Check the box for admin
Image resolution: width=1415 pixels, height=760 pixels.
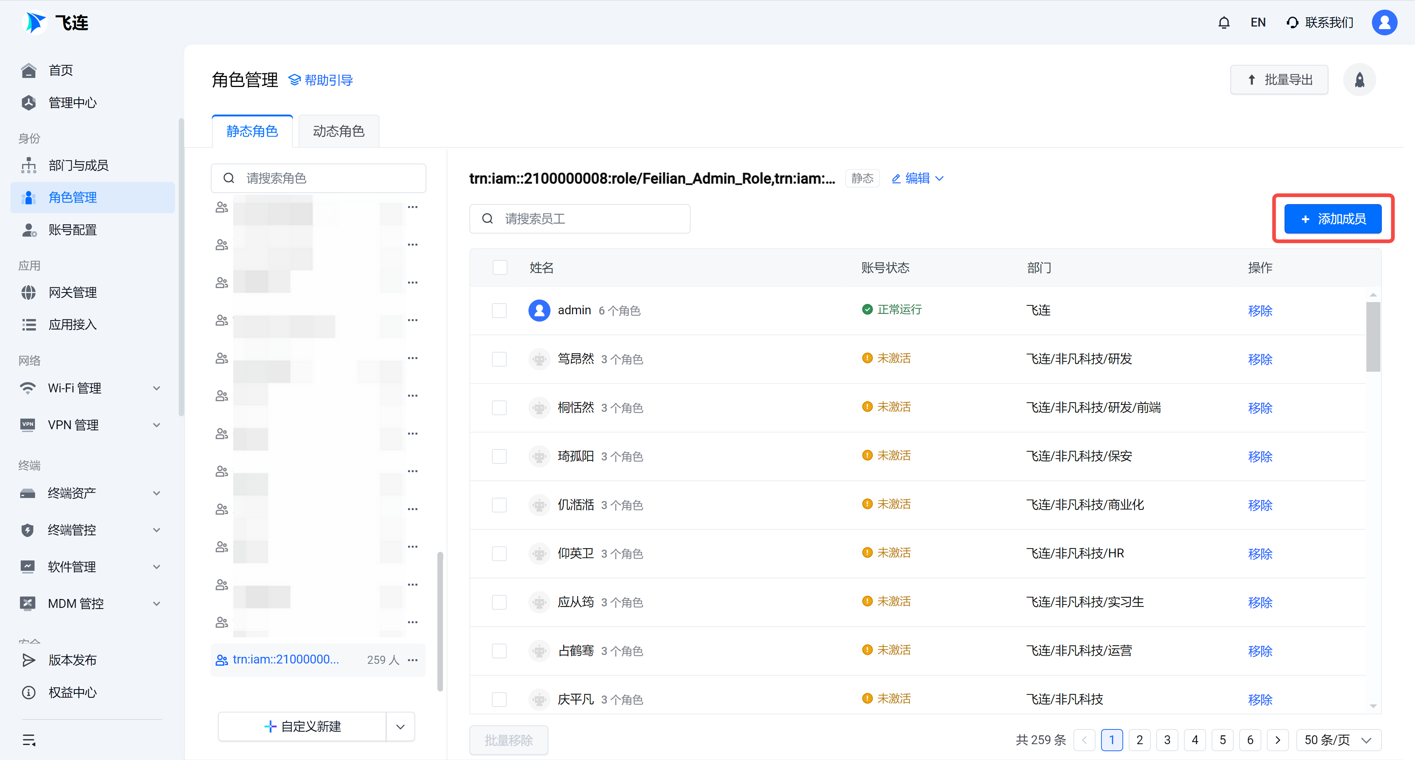click(x=499, y=310)
